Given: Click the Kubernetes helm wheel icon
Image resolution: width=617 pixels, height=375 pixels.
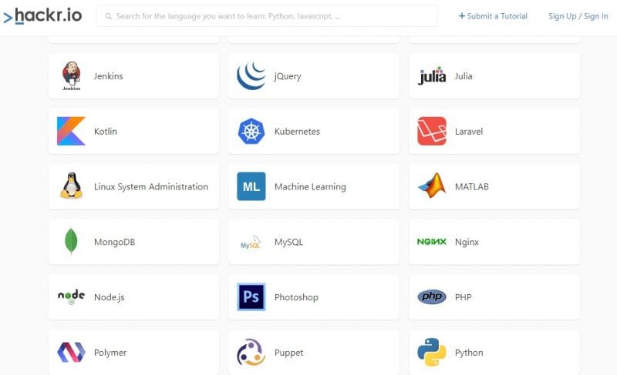Looking at the screenshot, I should pyautogui.click(x=251, y=131).
